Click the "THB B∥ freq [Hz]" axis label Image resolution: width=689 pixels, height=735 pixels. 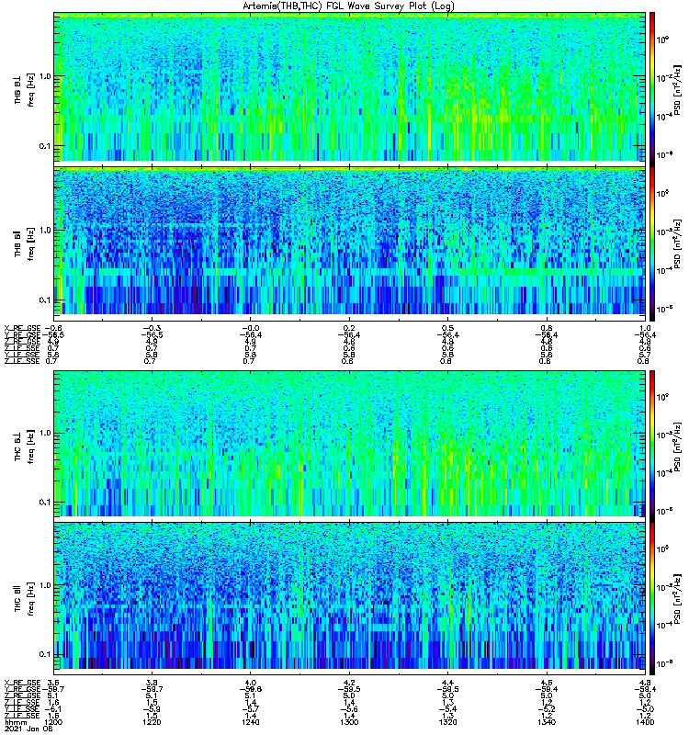click(25, 243)
